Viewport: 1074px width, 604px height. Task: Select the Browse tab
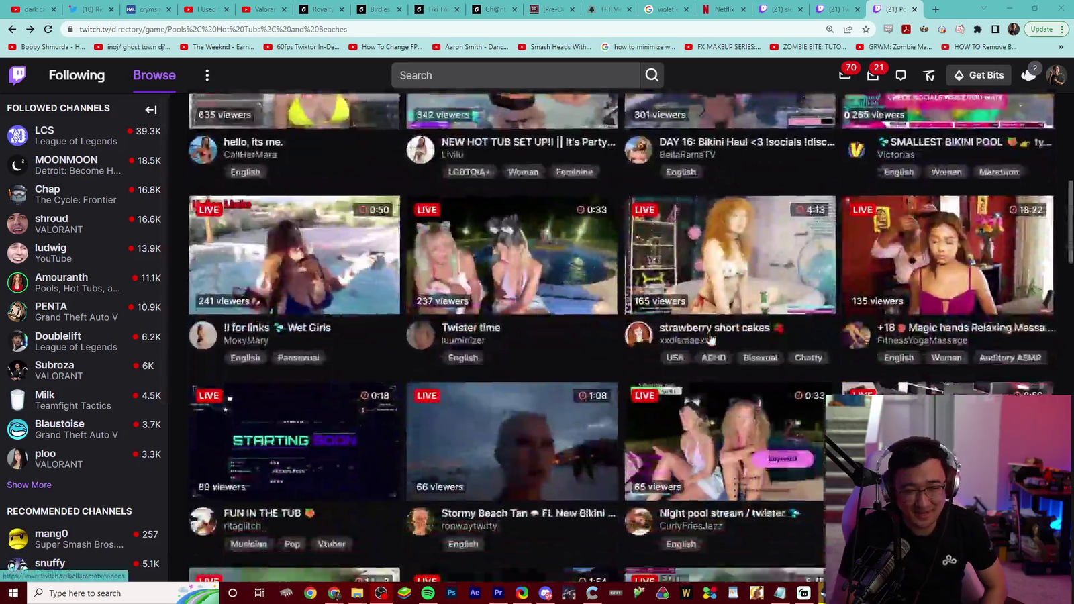pos(154,75)
